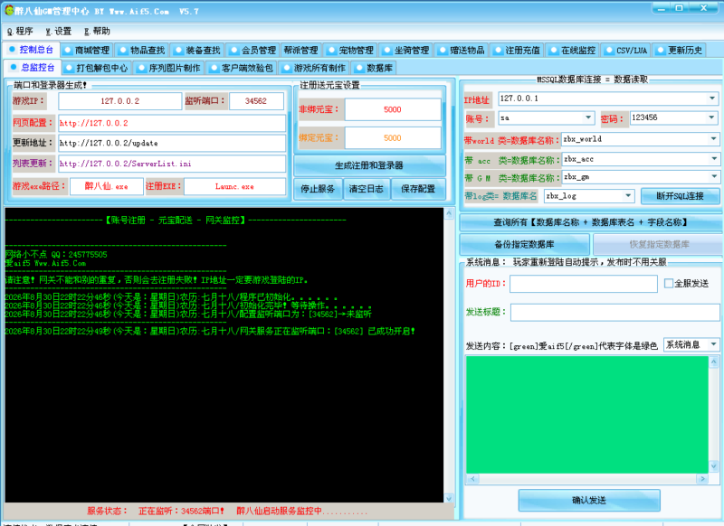Click the green message content area
The image size is (724, 526).
pos(587,415)
